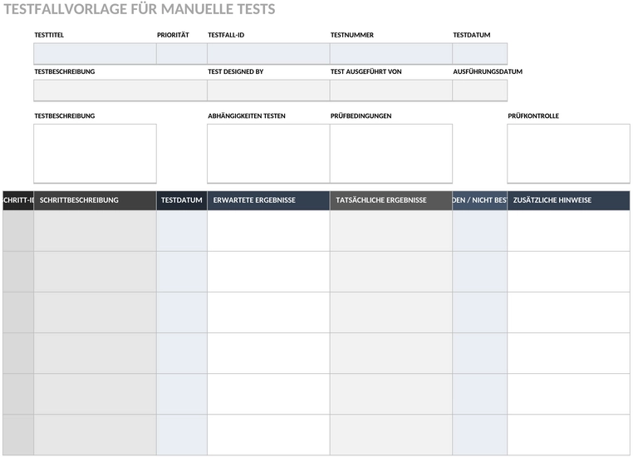The width and height of the screenshot is (633, 457).
Task: Click the ERWARTETE ERGEBNISSE column header
Action: 268,200
